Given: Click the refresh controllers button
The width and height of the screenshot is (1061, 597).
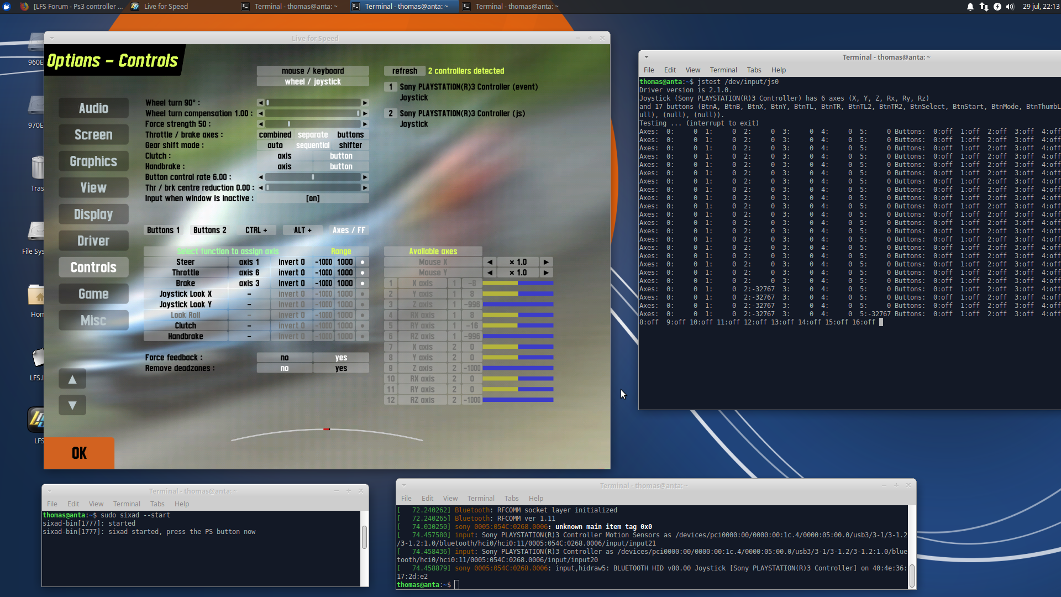Looking at the screenshot, I should coord(405,71).
